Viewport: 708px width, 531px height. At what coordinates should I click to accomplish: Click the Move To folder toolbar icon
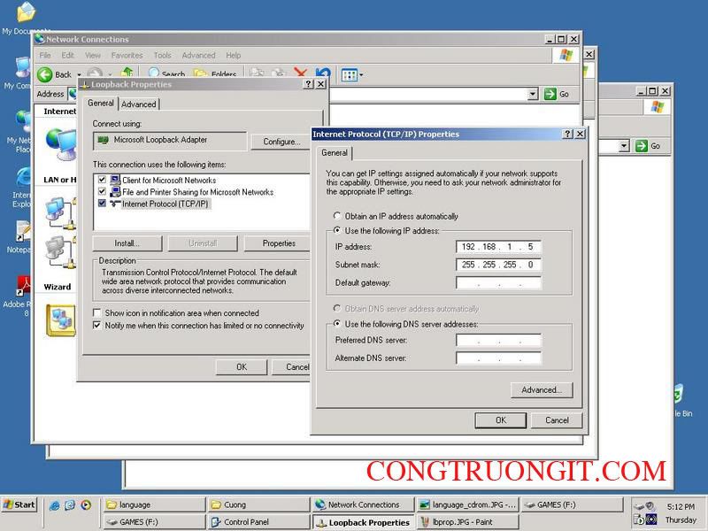tap(257, 73)
